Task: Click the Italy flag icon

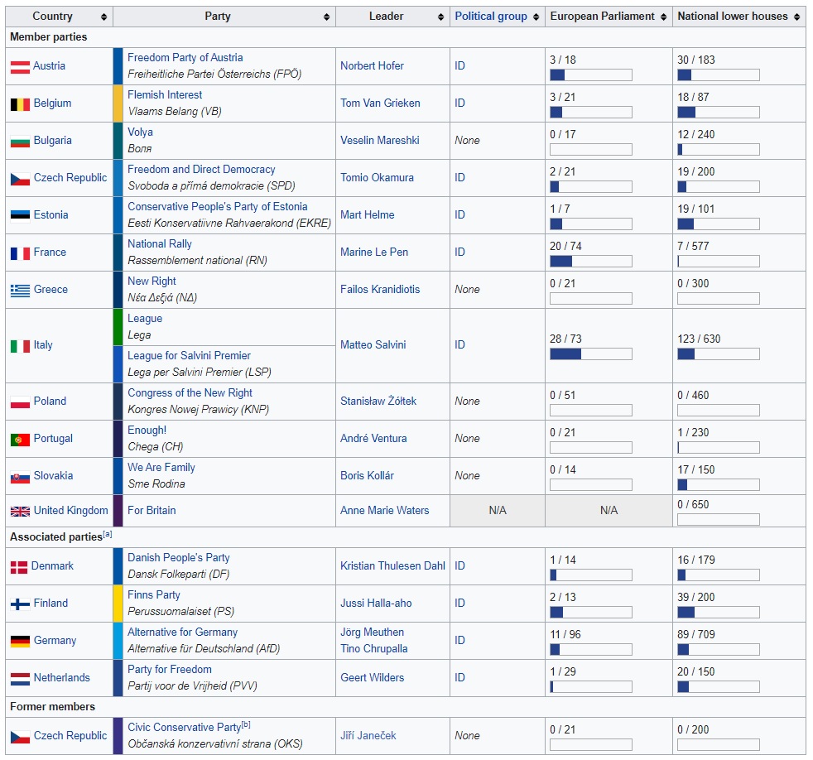Action: click(x=20, y=346)
